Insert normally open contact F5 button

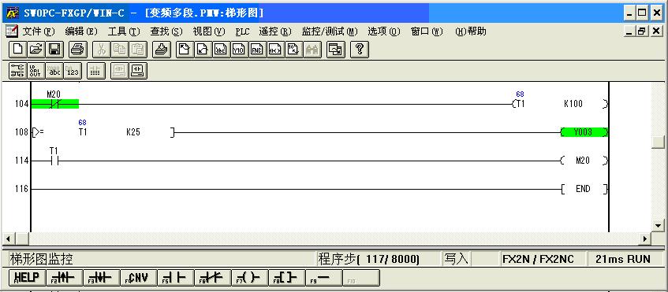[x=176, y=278]
